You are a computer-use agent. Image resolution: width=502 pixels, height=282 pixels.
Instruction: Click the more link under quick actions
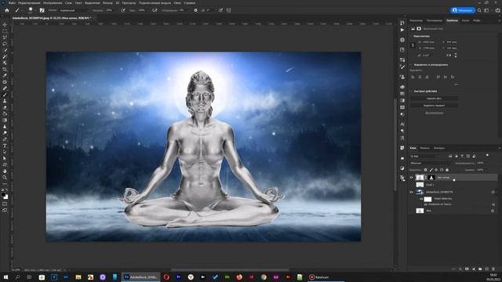(x=434, y=113)
